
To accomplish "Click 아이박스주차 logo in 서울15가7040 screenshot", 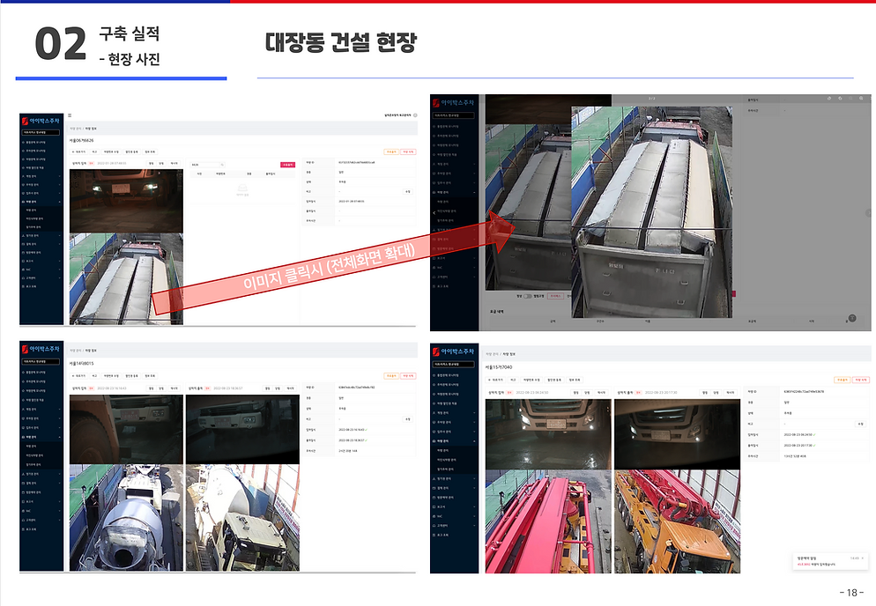I will [452, 351].
